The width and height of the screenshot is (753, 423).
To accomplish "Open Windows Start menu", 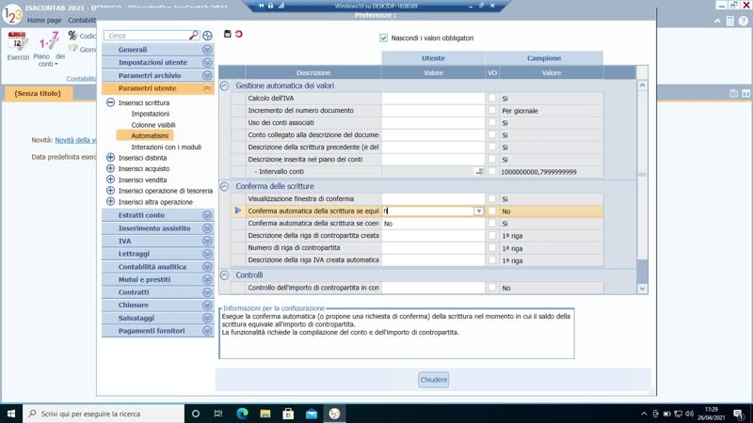I will click(11, 414).
